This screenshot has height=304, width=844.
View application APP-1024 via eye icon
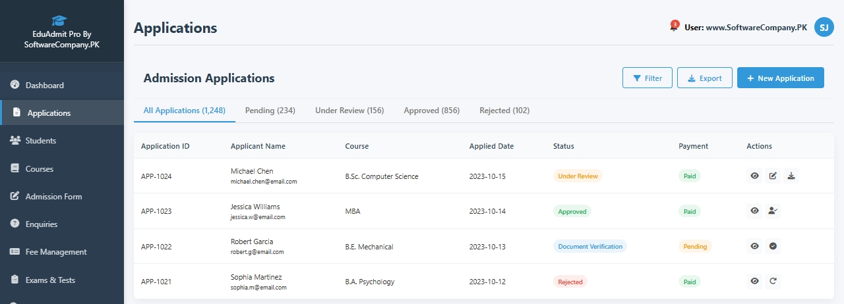click(x=755, y=176)
